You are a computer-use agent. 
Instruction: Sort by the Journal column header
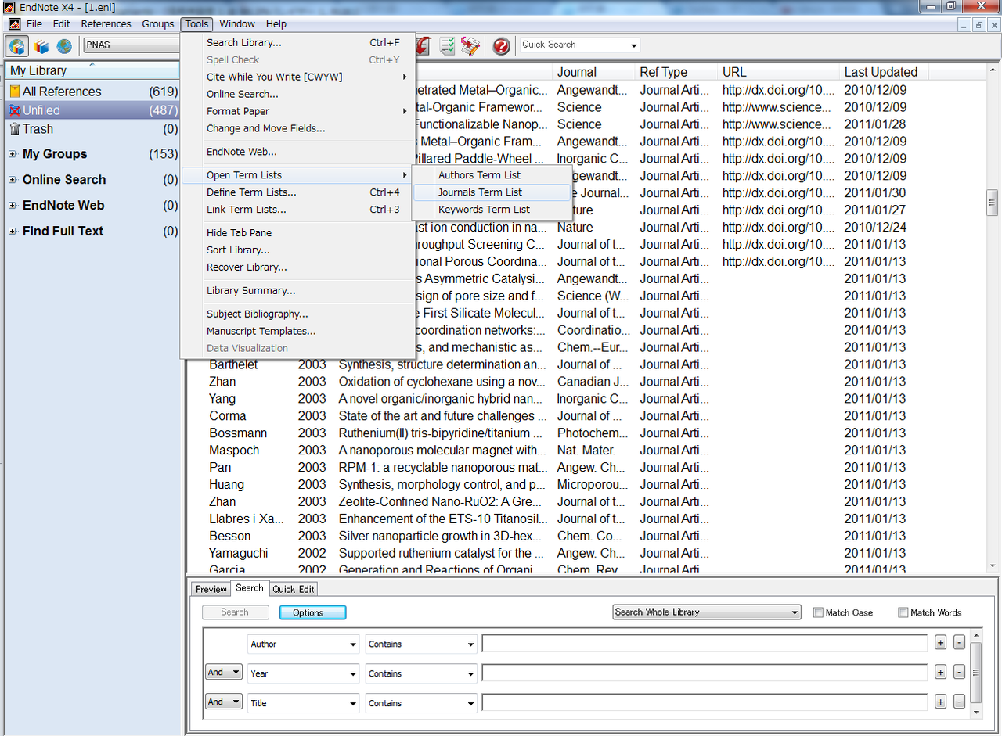pyautogui.click(x=593, y=72)
